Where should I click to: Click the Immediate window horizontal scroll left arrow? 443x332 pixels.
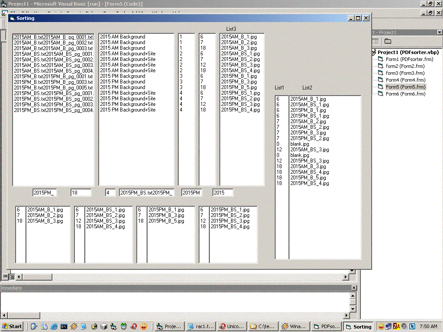pyautogui.click(x=3, y=315)
